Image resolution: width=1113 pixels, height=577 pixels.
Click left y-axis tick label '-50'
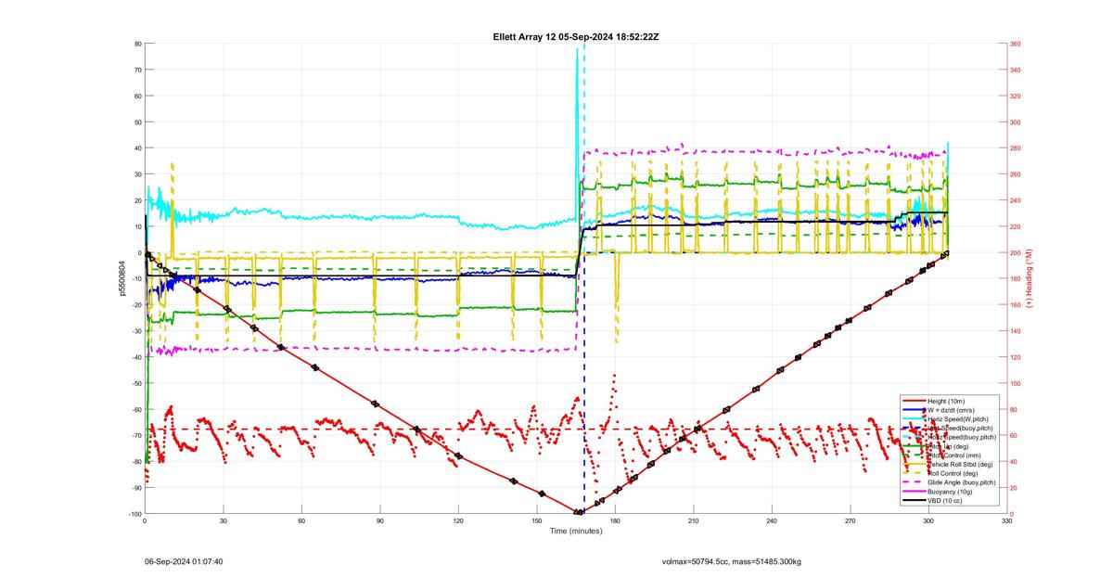(135, 383)
